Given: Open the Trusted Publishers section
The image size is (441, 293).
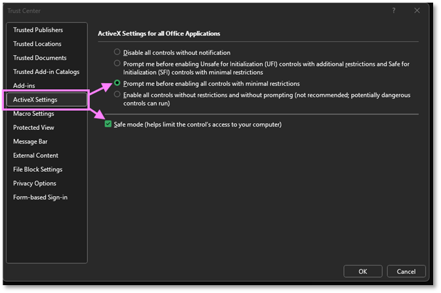Looking at the screenshot, I should pos(38,30).
